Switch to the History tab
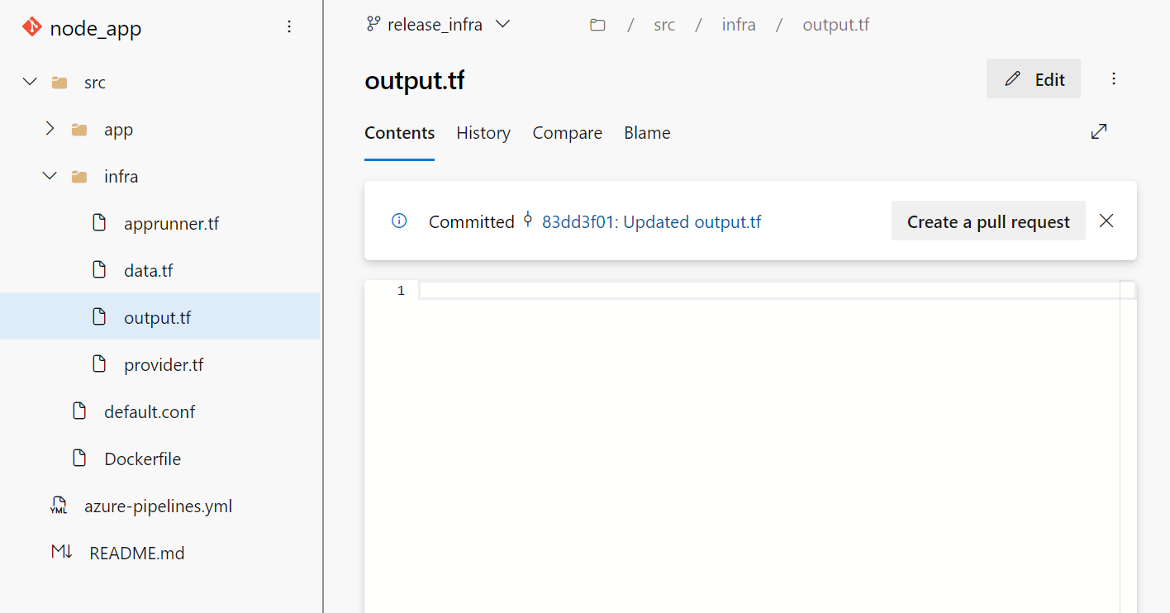 click(x=483, y=133)
